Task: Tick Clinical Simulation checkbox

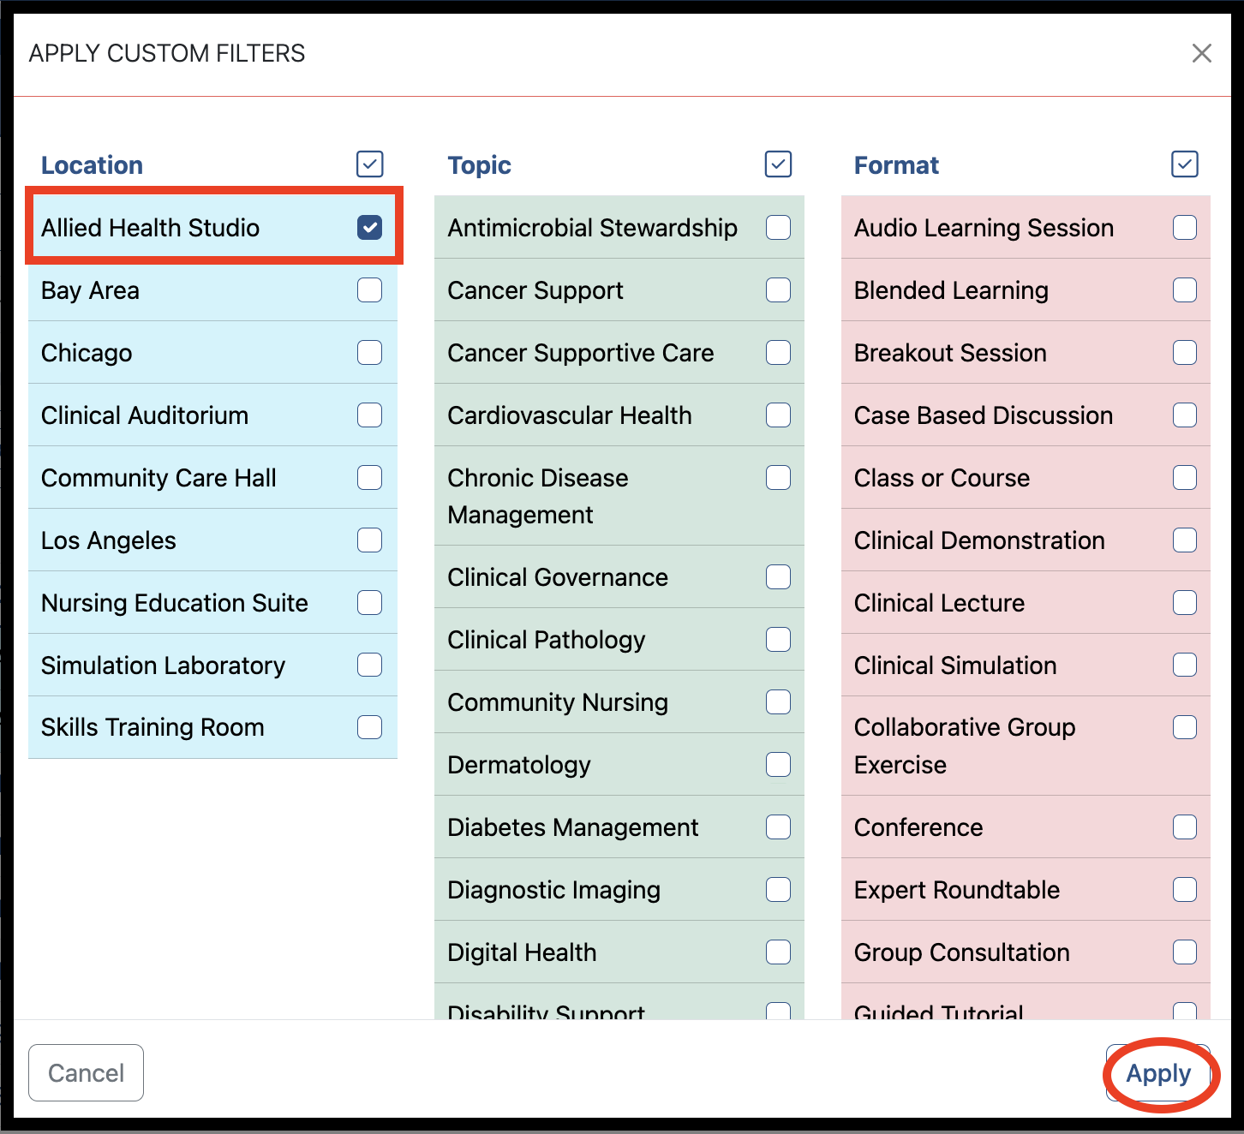Action: click(1185, 665)
